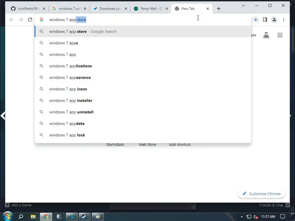Click the Chrome forward arrow
Image resolution: width=295 pixels, height=221 pixels.
[x=21, y=20]
